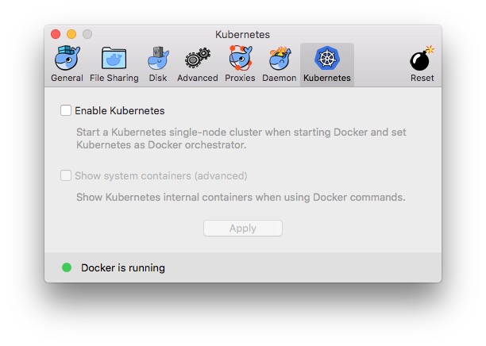This screenshot has width=486, height=346.
Task: Close the window with the red button
Action: (x=56, y=34)
